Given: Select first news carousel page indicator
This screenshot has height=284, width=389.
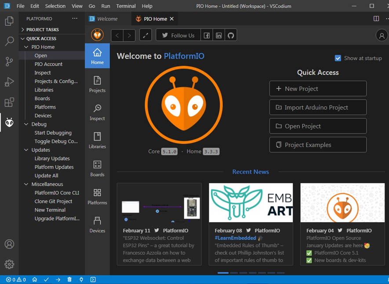Looking at the screenshot, I should (223, 273).
